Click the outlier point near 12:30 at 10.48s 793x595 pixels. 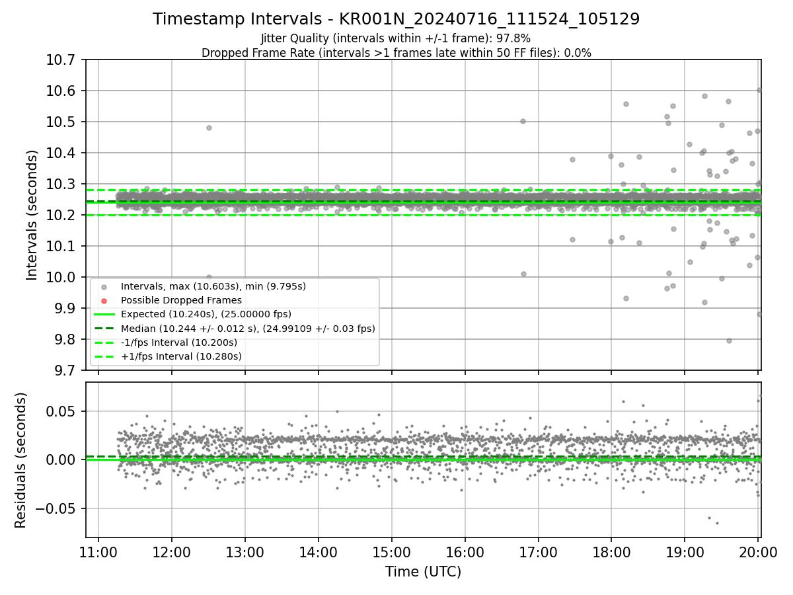click(x=209, y=128)
